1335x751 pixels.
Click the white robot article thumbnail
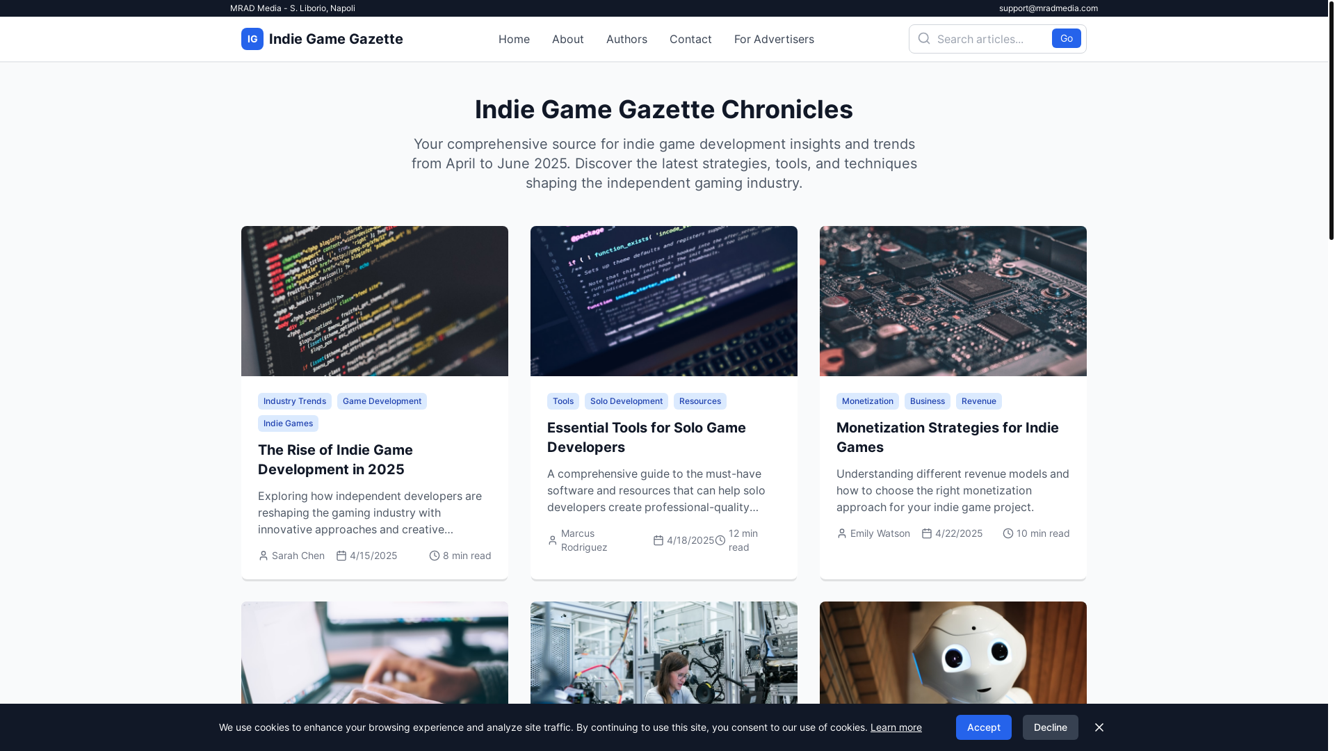(953, 652)
